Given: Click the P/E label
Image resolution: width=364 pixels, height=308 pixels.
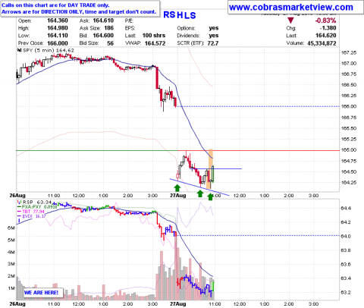Looking at the screenshot, I should [129, 20].
